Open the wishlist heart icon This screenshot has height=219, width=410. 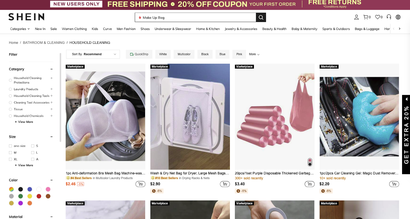click(x=377, y=17)
